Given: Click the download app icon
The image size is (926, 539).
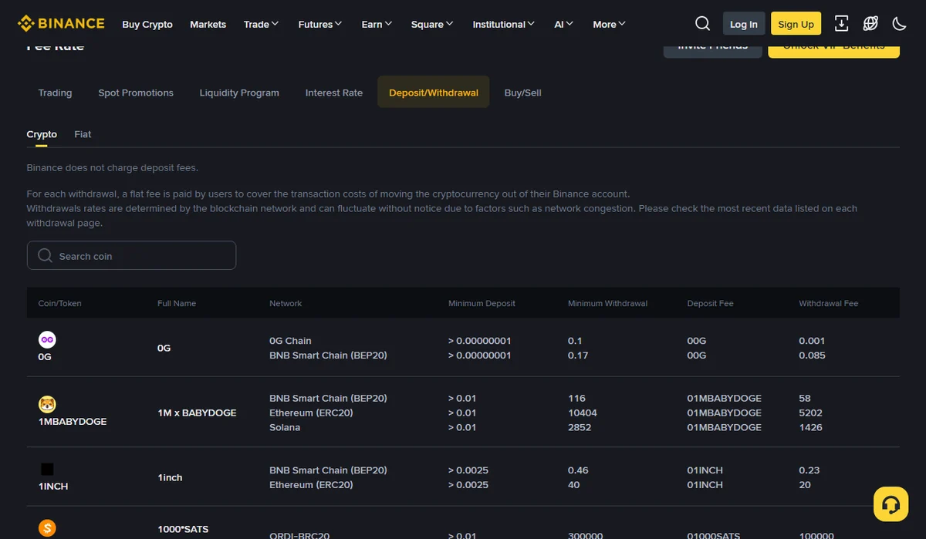Looking at the screenshot, I should 842,24.
